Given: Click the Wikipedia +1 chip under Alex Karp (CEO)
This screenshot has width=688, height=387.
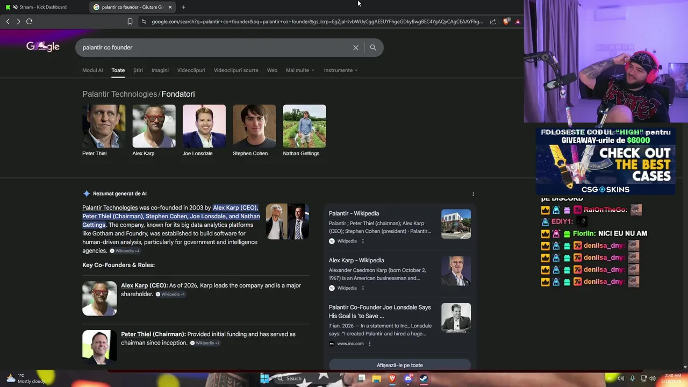Looking at the screenshot, I should 170,295.
